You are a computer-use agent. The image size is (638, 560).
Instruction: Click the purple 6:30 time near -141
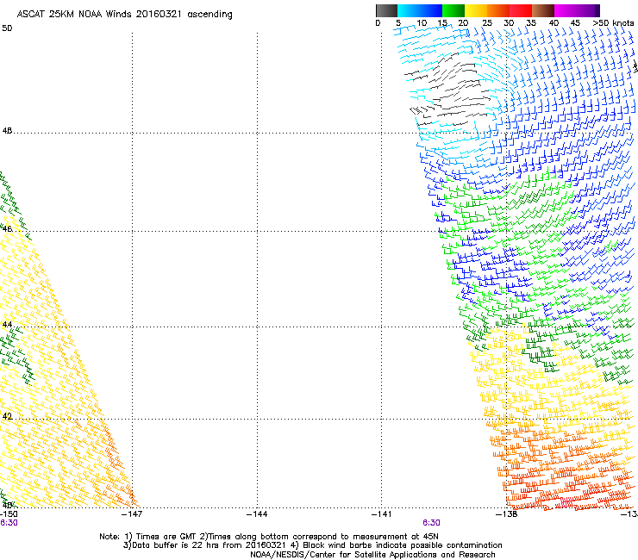pos(431,523)
